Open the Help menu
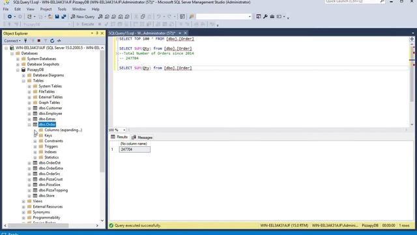Image resolution: width=417 pixels, height=235 pixels. [95, 9]
